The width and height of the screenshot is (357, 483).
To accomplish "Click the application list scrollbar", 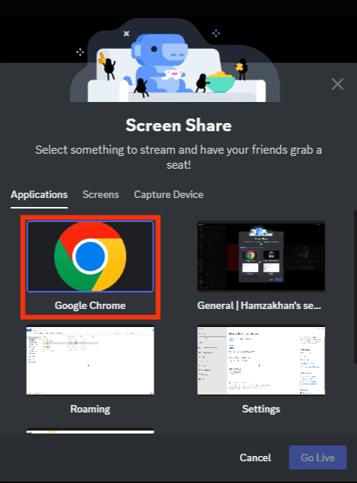I will pos(355,286).
